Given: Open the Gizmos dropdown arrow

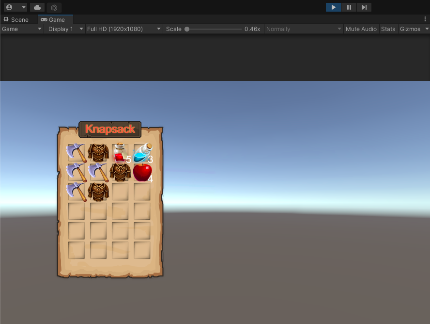Looking at the screenshot, I should (x=427, y=29).
